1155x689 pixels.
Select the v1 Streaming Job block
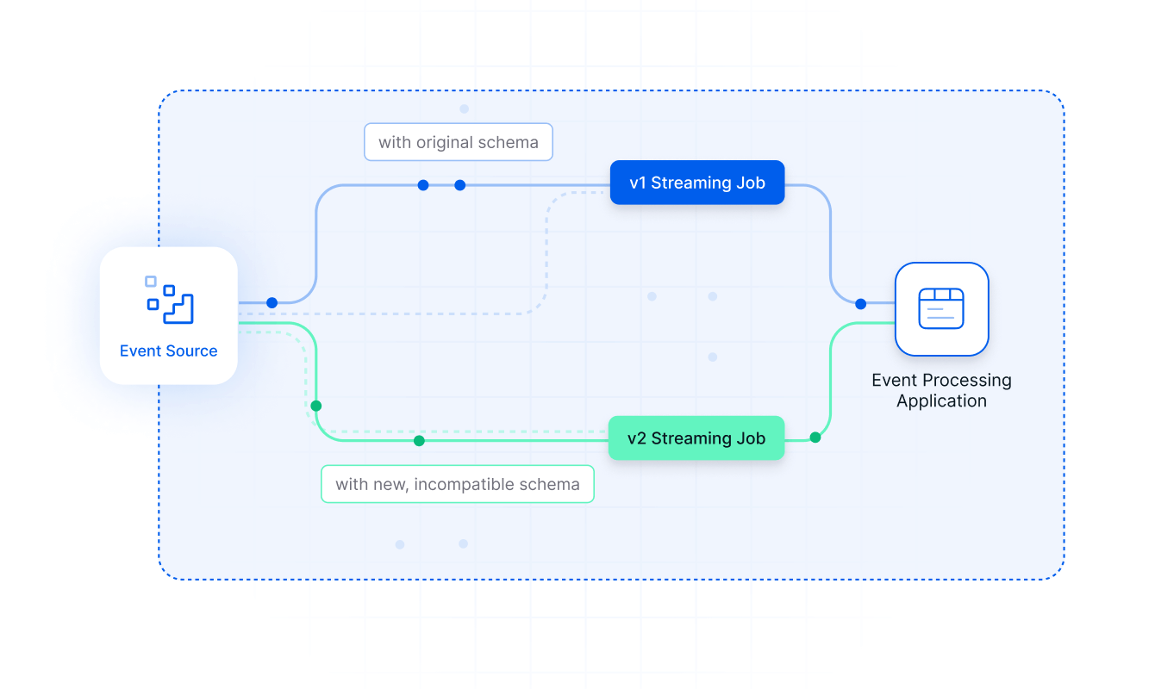tap(696, 183)
